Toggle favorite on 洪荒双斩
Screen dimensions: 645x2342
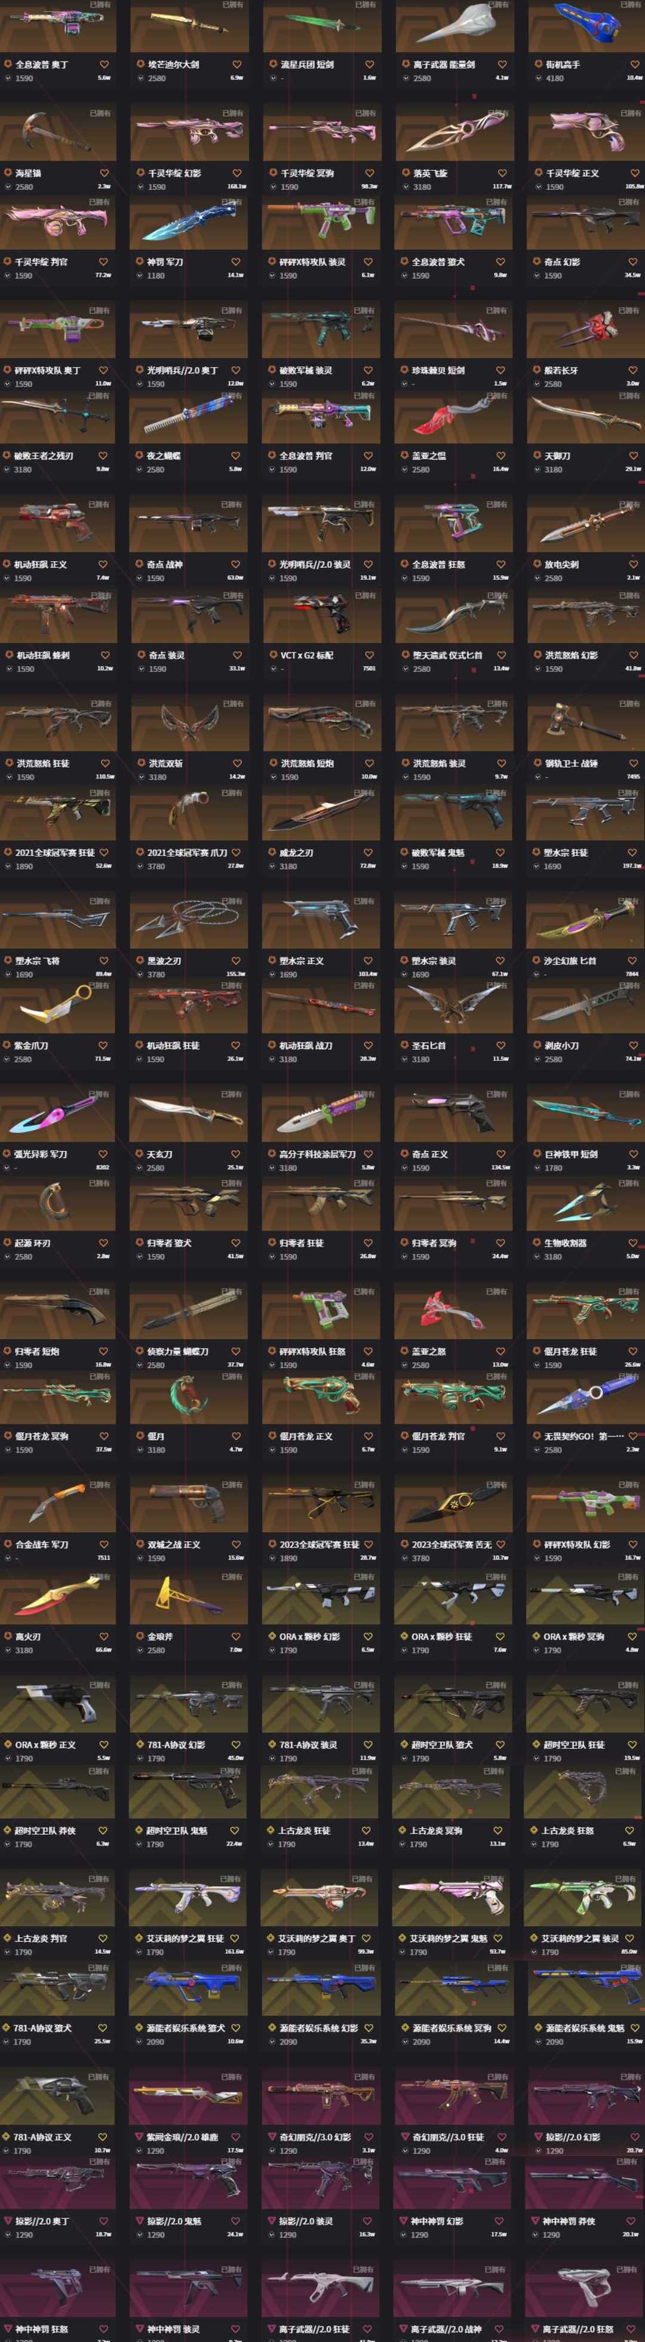(236, 764)
